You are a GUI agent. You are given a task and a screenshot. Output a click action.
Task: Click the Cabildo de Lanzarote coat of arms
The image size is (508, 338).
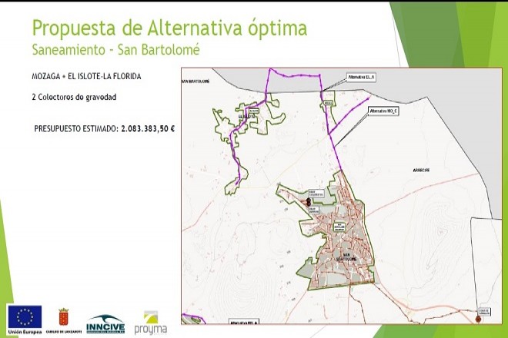click(64, 318)
